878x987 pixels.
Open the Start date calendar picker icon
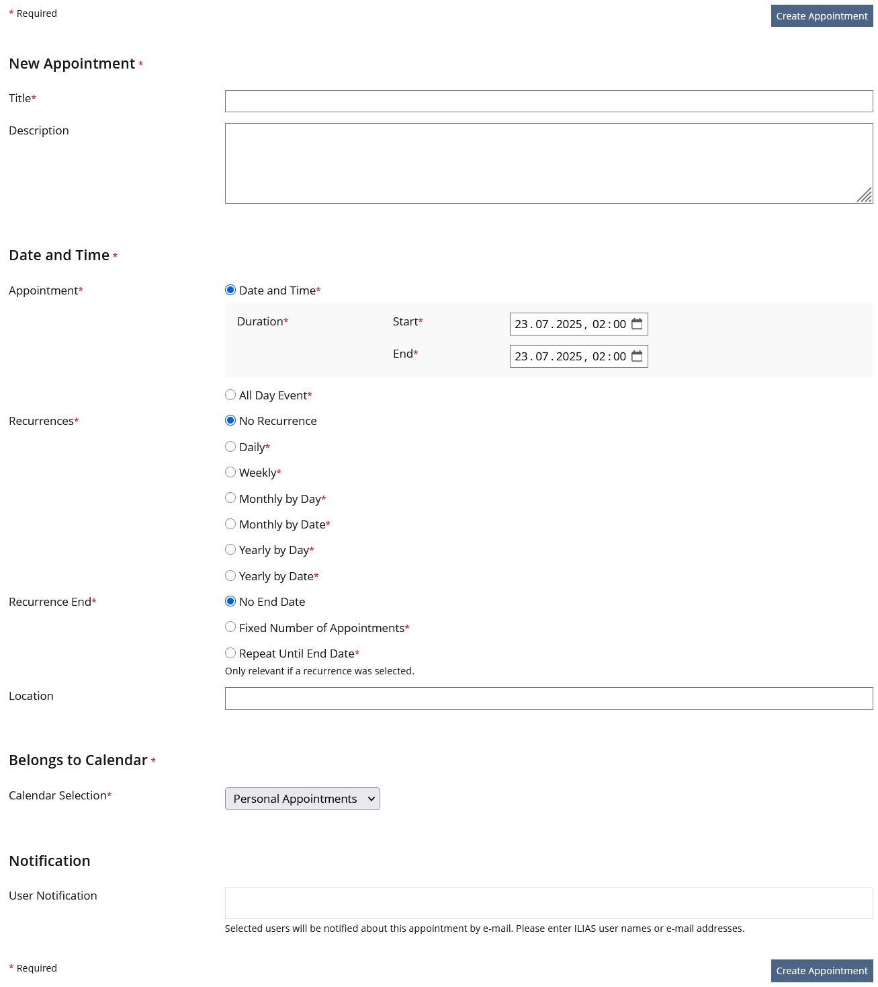[637, 324]
